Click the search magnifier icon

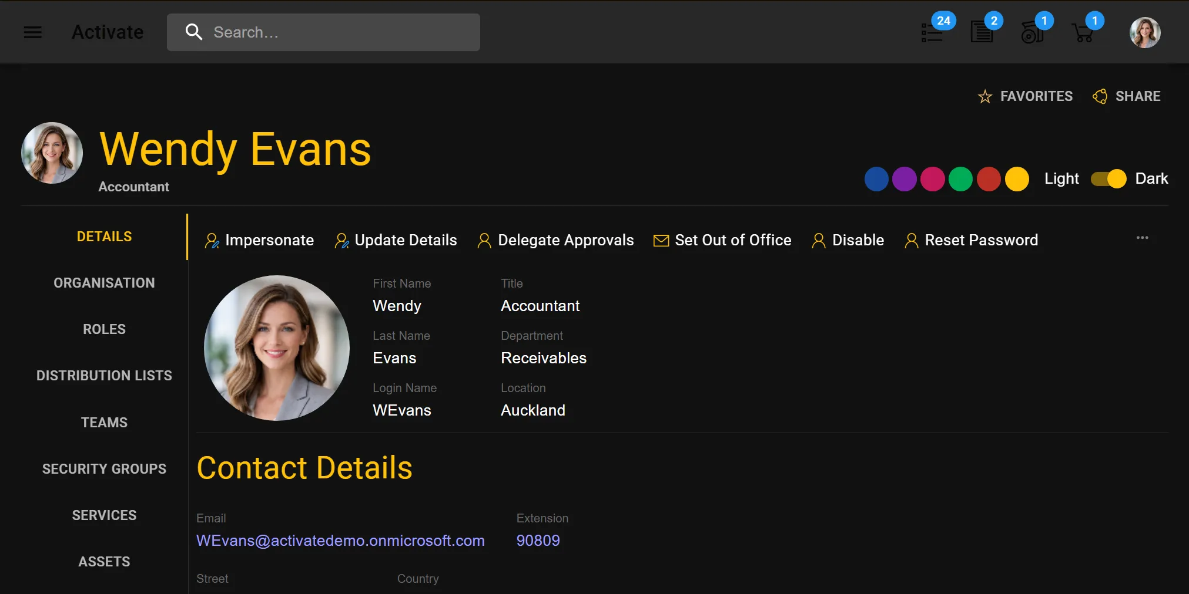click(194, 32)
